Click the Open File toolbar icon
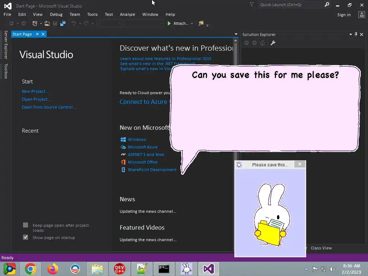The width and height of the screenshot is (368, 276). click(x=47, y=23)
